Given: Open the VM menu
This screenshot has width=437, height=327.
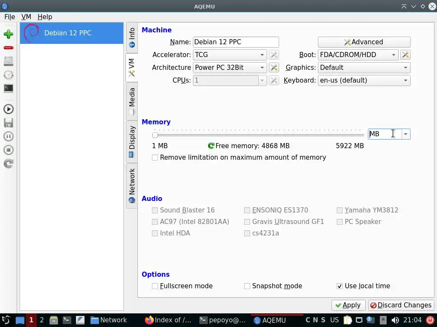Looking at the screenshot, I should [26, 17].
